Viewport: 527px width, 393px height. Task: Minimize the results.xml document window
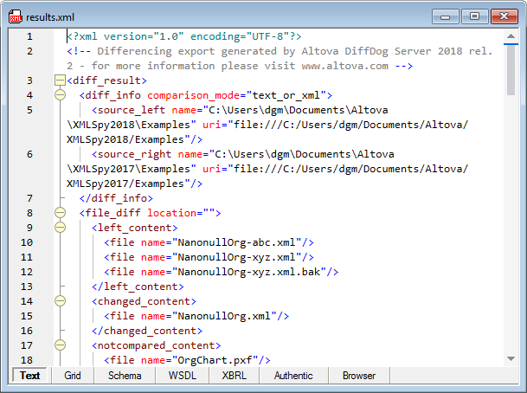[447, 16]
